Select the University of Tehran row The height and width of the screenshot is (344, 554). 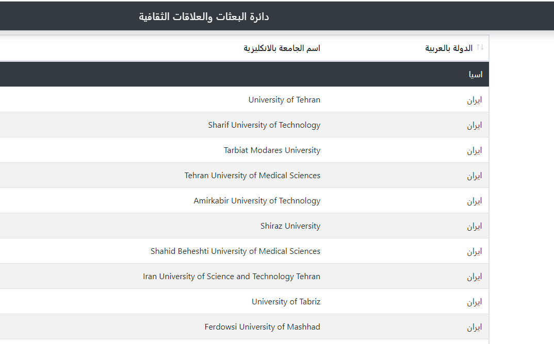click(x=245, y=100)
